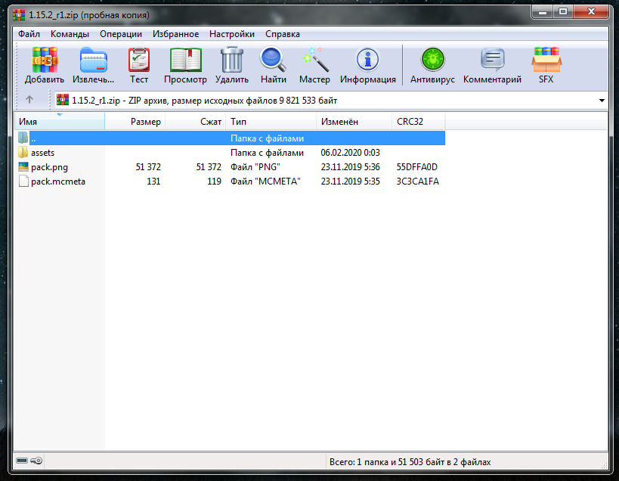Open the Просмотр (View) book icon
This screenshot has width=619, height=481.
tap(185, 60)
